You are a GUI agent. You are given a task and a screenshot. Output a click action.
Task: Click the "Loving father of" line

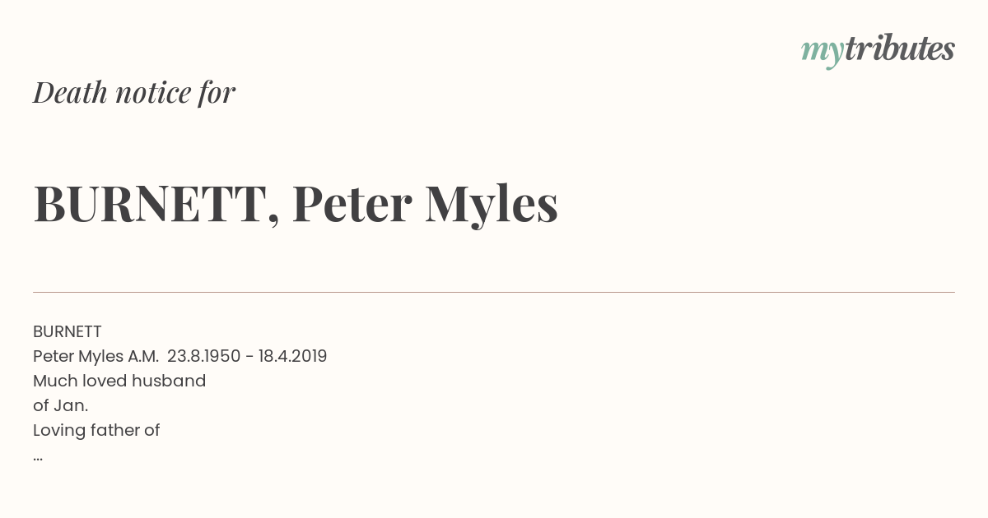pyautogui.click(x=96, y=430)
